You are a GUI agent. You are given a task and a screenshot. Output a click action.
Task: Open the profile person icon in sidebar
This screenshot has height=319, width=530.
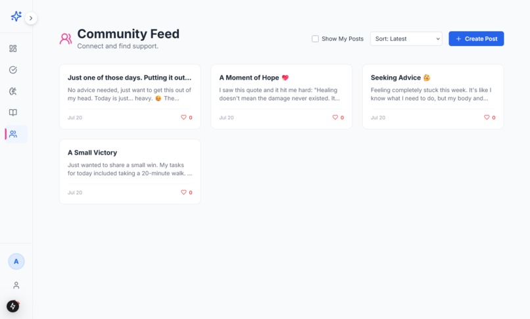pyautogui.click(x=16, y=285)
